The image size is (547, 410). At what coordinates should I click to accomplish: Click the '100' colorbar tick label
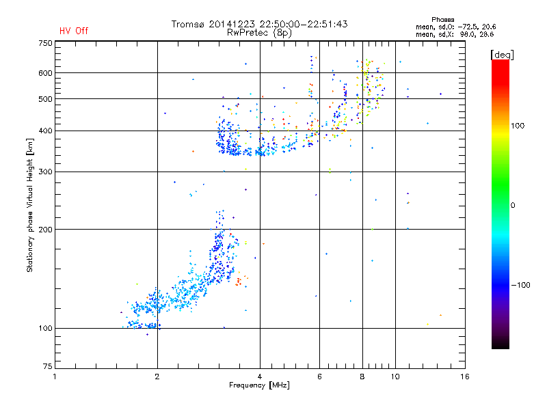pos(518,126)
